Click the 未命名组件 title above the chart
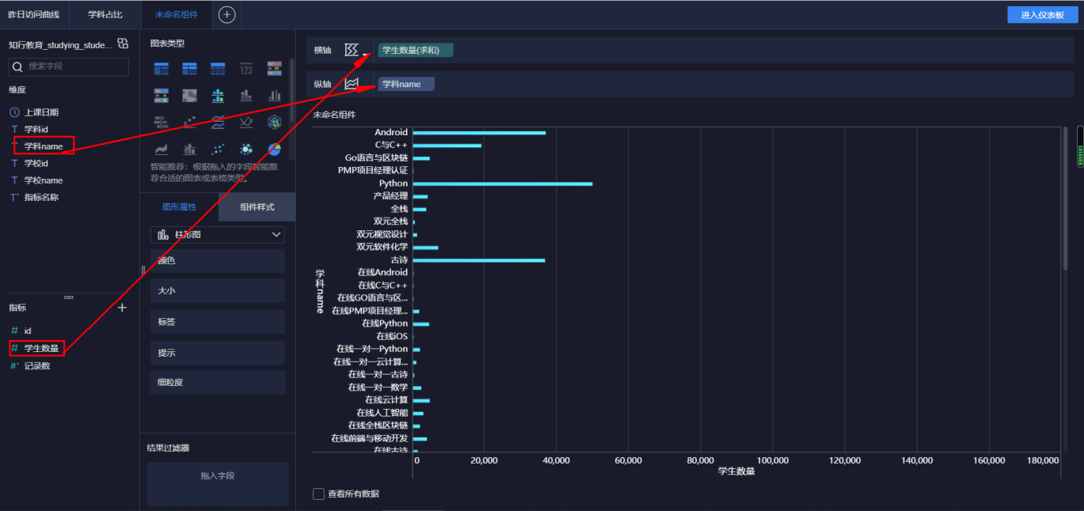Image resolution: width=1084 pixels, height=511 pixels. tap(334, 115)
